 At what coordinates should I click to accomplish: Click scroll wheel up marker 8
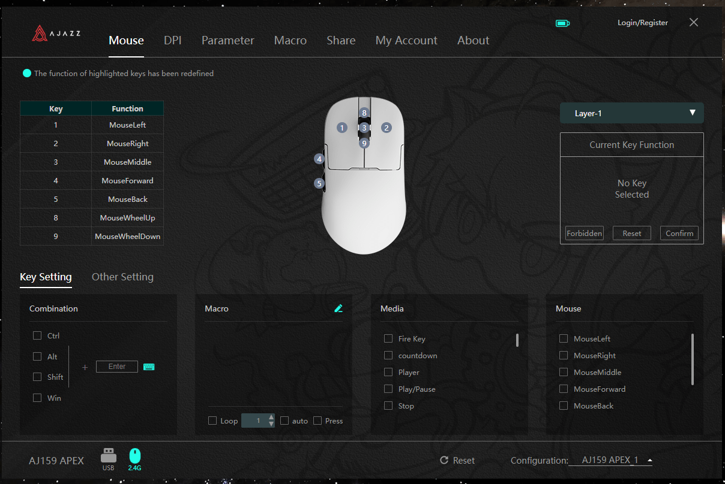pos(364,113)
